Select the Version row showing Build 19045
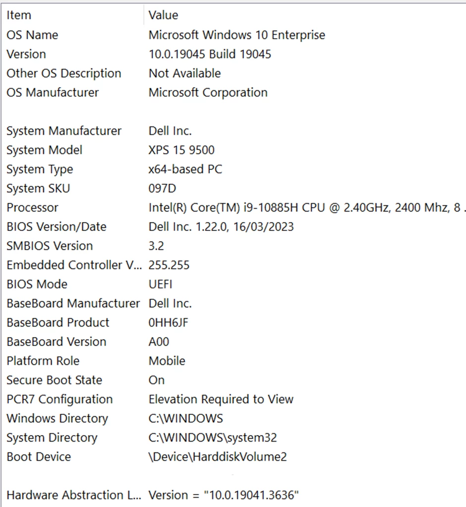The height and width of the screenshot is (507, 466). point(233,54)
